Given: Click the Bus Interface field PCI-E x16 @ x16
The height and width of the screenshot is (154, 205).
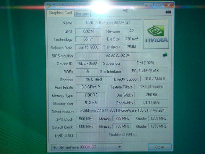Looking at the screenshot, I should (x=145, y=71).
